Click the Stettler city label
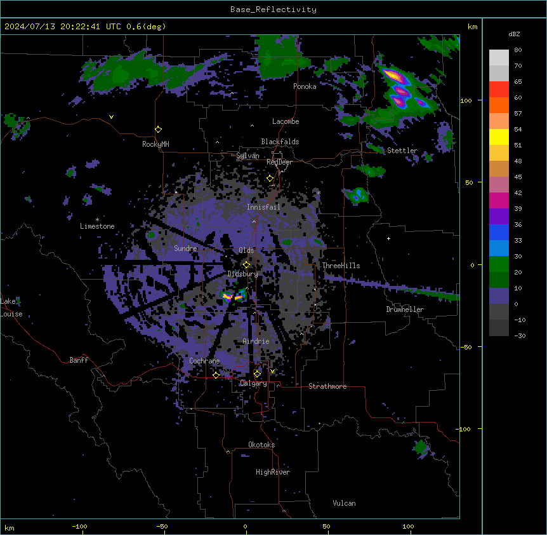Image resolution: width=547 pixels, height=535 pixels. [x=402, y=151]
